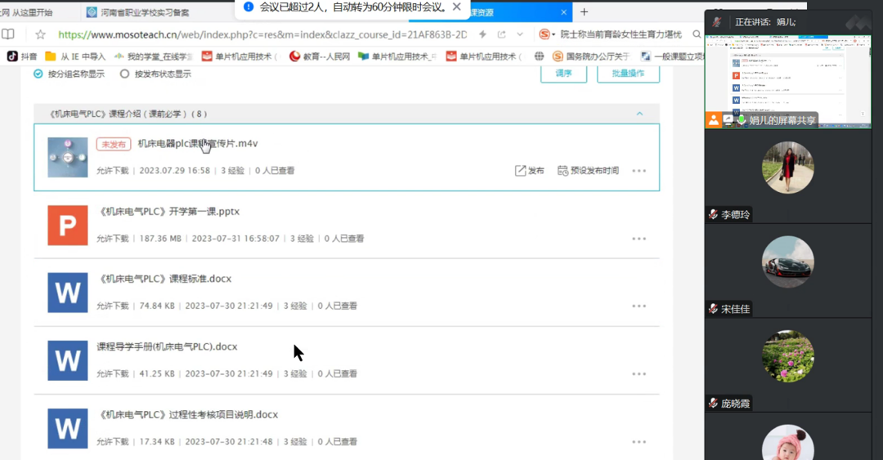Screen dimensions: 883x460
Task: Close the active 资源 browser tab
Action: pos(563,11)
